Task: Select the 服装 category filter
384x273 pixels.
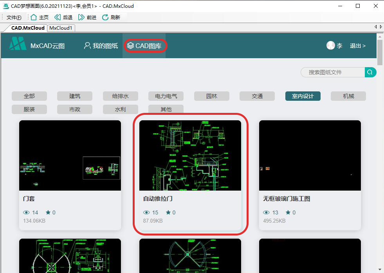Action: click(x=29, y=109)
